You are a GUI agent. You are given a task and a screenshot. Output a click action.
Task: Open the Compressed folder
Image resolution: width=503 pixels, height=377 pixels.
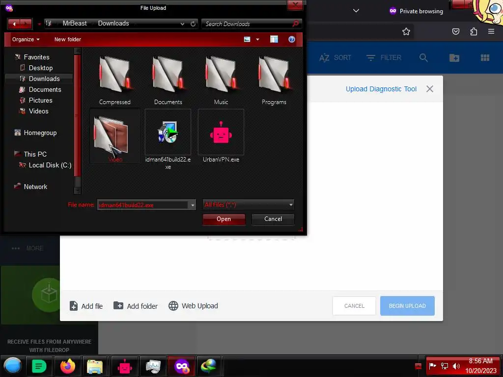pyautogui.click(x=114, y=80)
